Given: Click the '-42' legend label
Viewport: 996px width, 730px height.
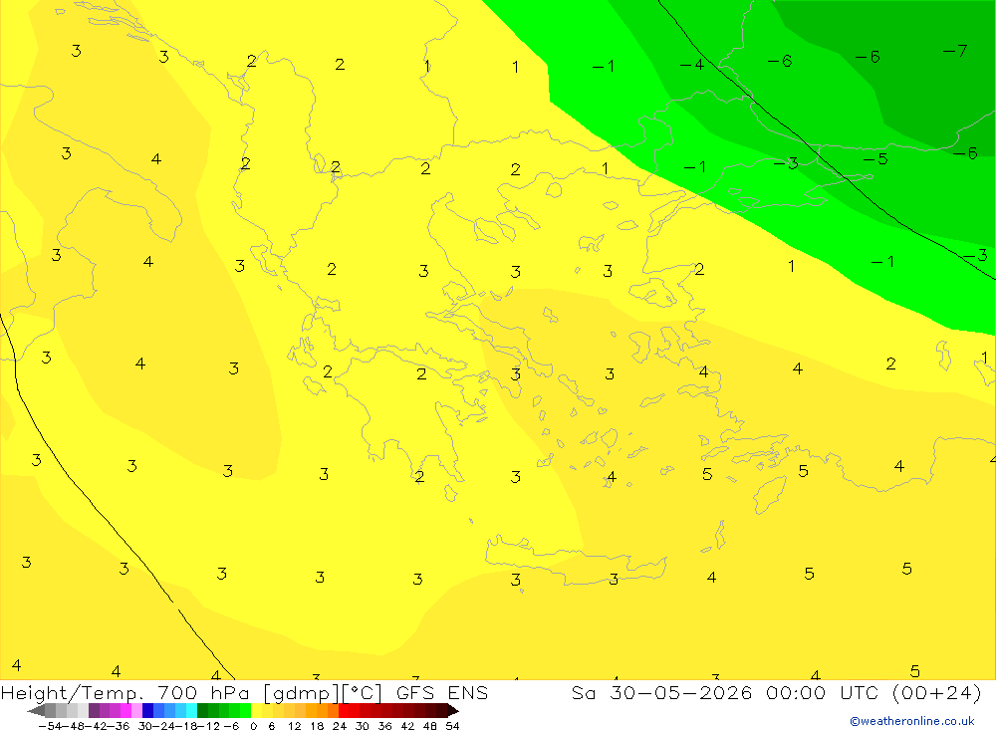Looking at the screenshot, I should click(x=98, y=726).
